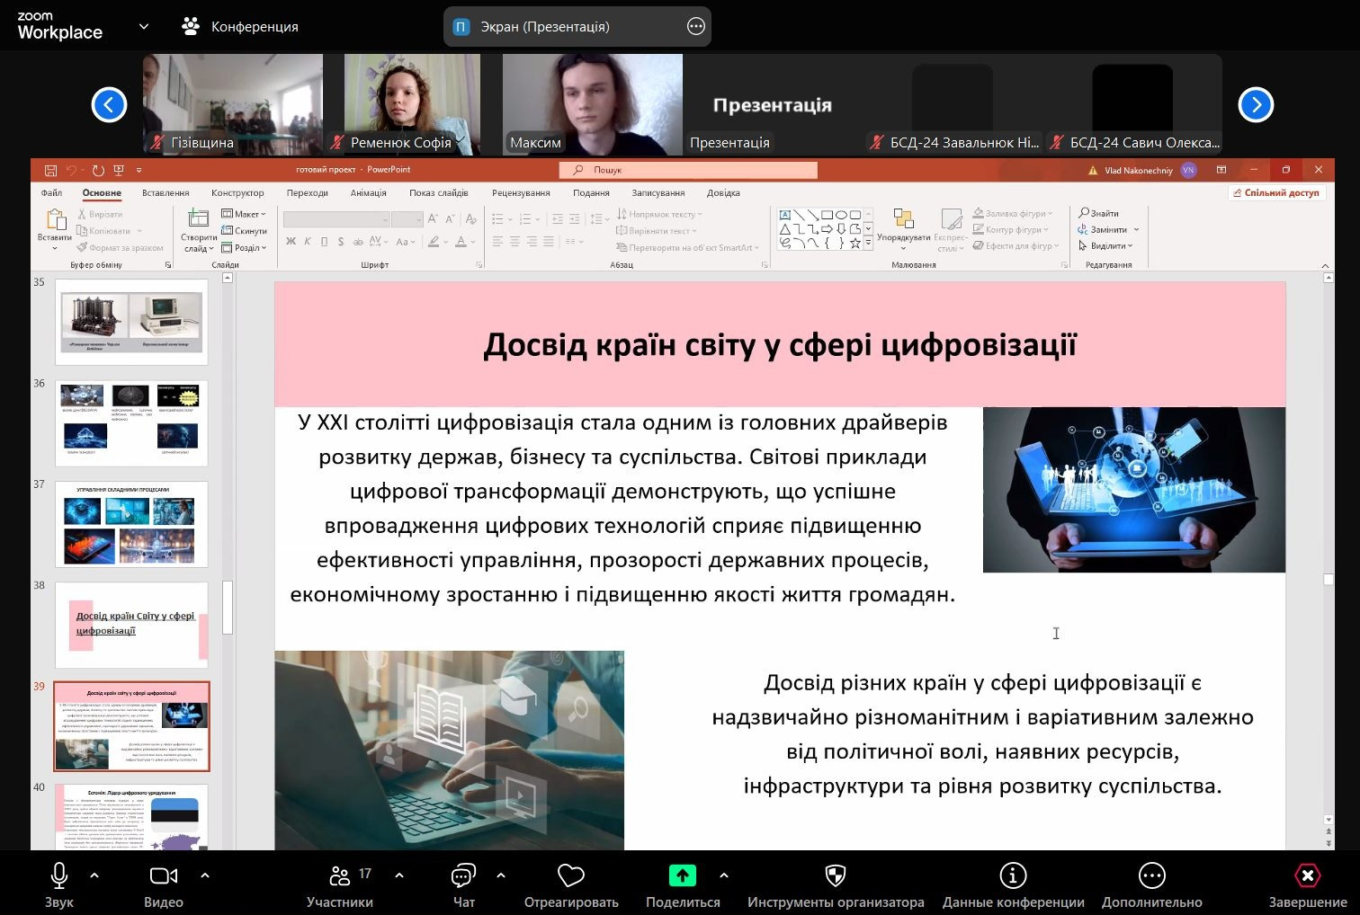Open the Макет layout dropdown

pyautogui.click(x=244, y=214)
